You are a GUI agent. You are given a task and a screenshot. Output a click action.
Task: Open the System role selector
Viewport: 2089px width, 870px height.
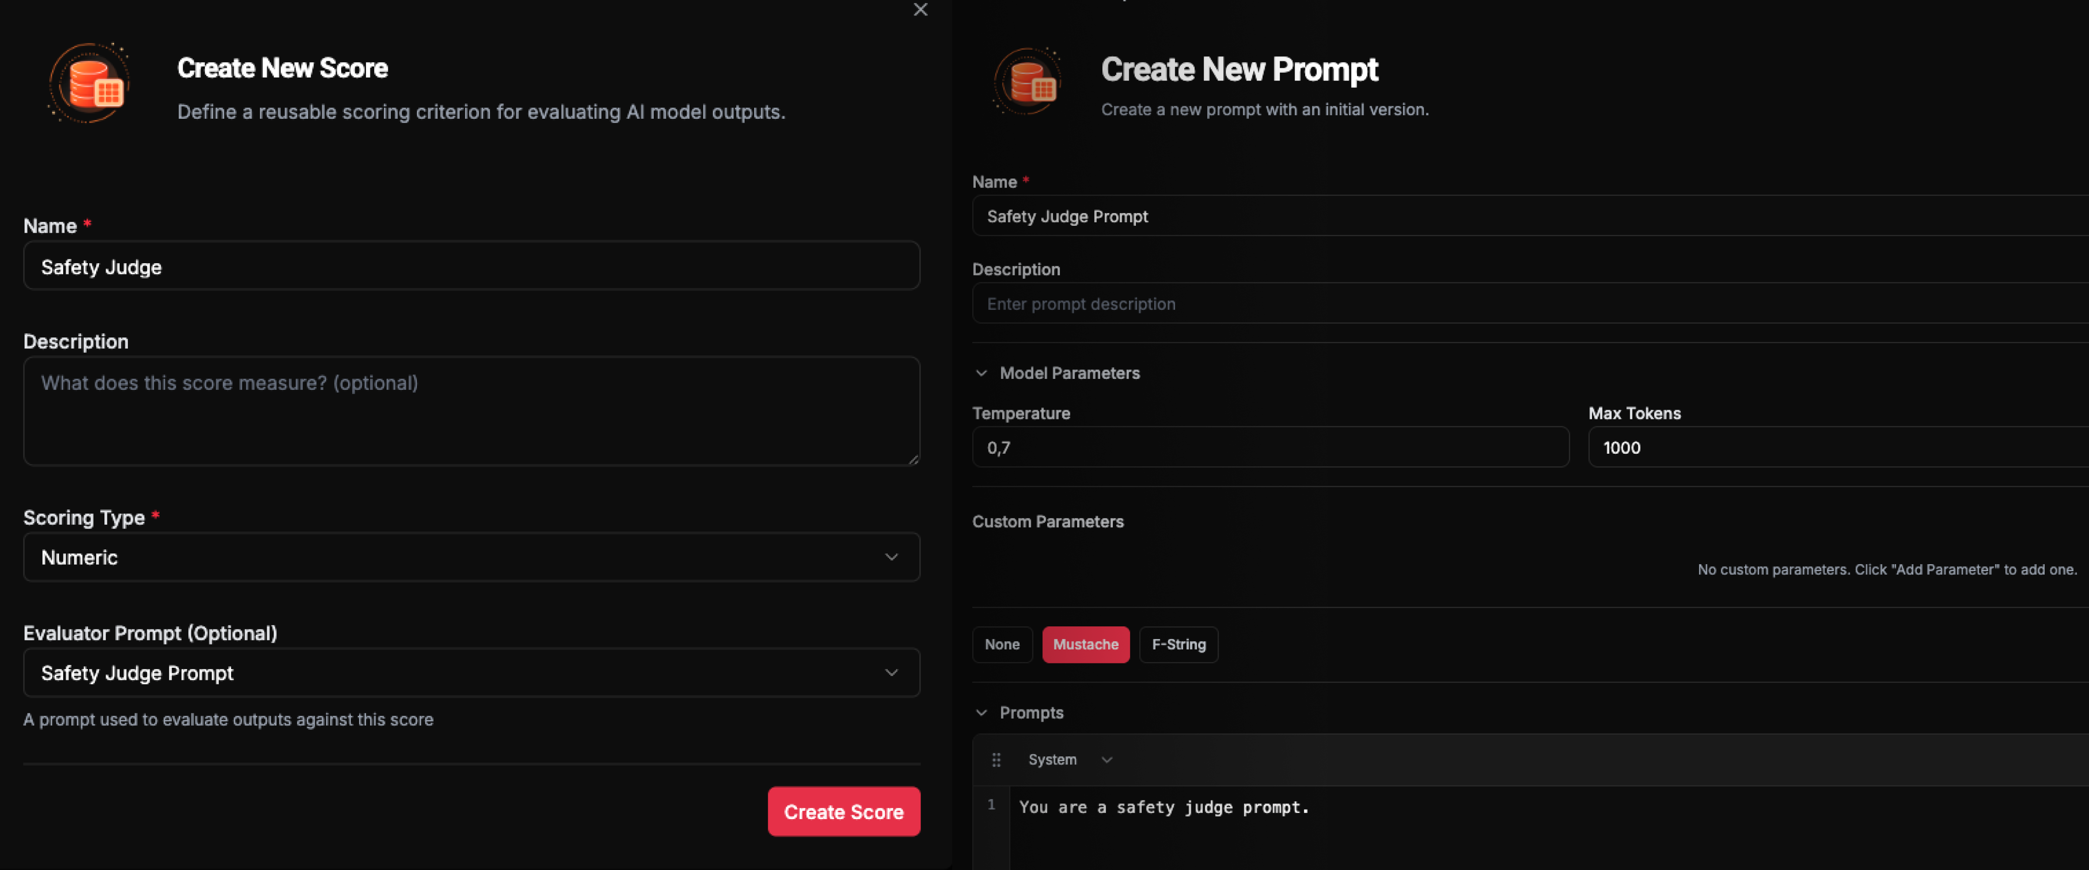pyautogui.click(x=1069, y=760)
